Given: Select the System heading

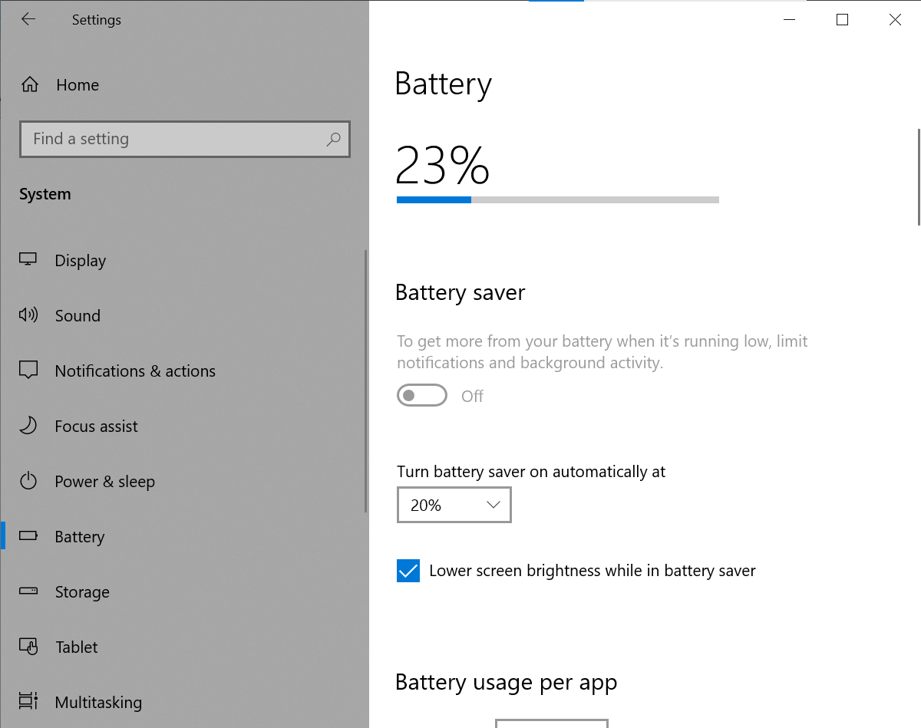Looking at the screenshot, I should point(45,193).
